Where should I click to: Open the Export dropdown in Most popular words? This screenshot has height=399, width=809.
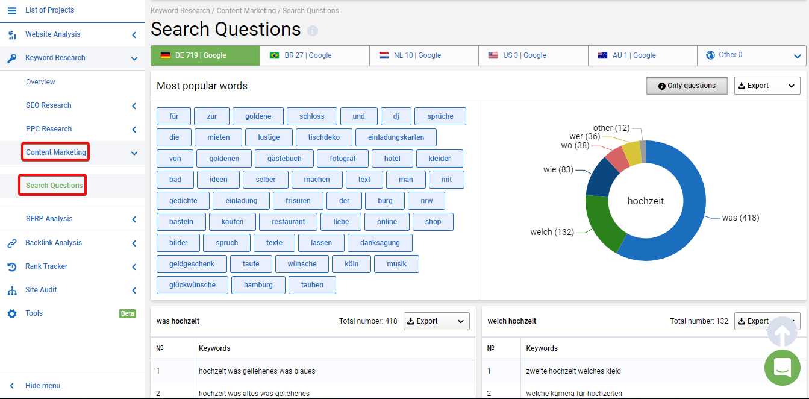click(x=767, y=86)
